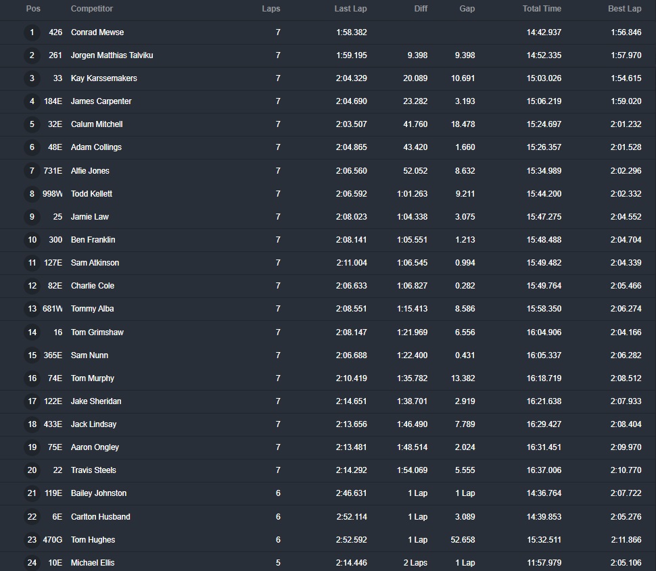Sort results by the Laps header

(271, 9)
